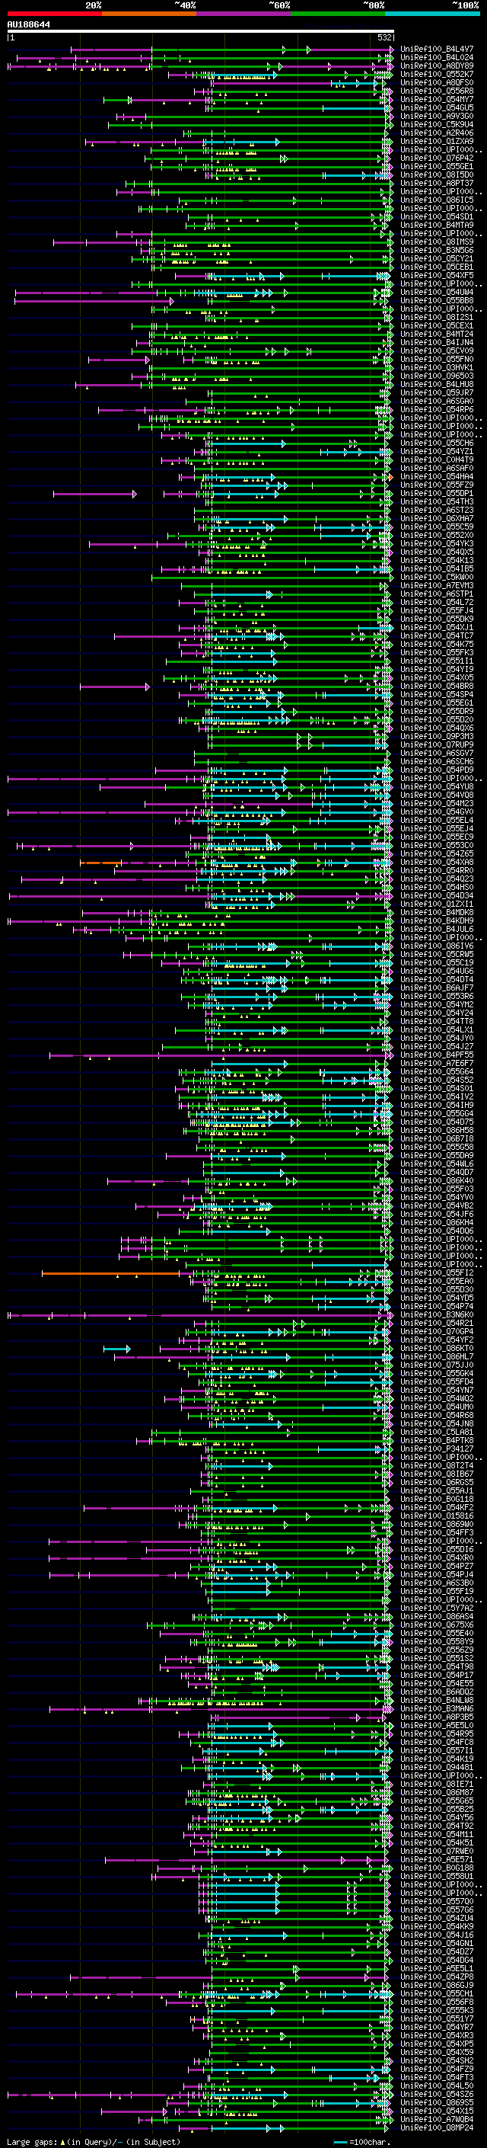Open entry UniRef100_B4PF55
Image resolution: width=487 pixels, height=2148 pixels.
(x=437, y=1055)
